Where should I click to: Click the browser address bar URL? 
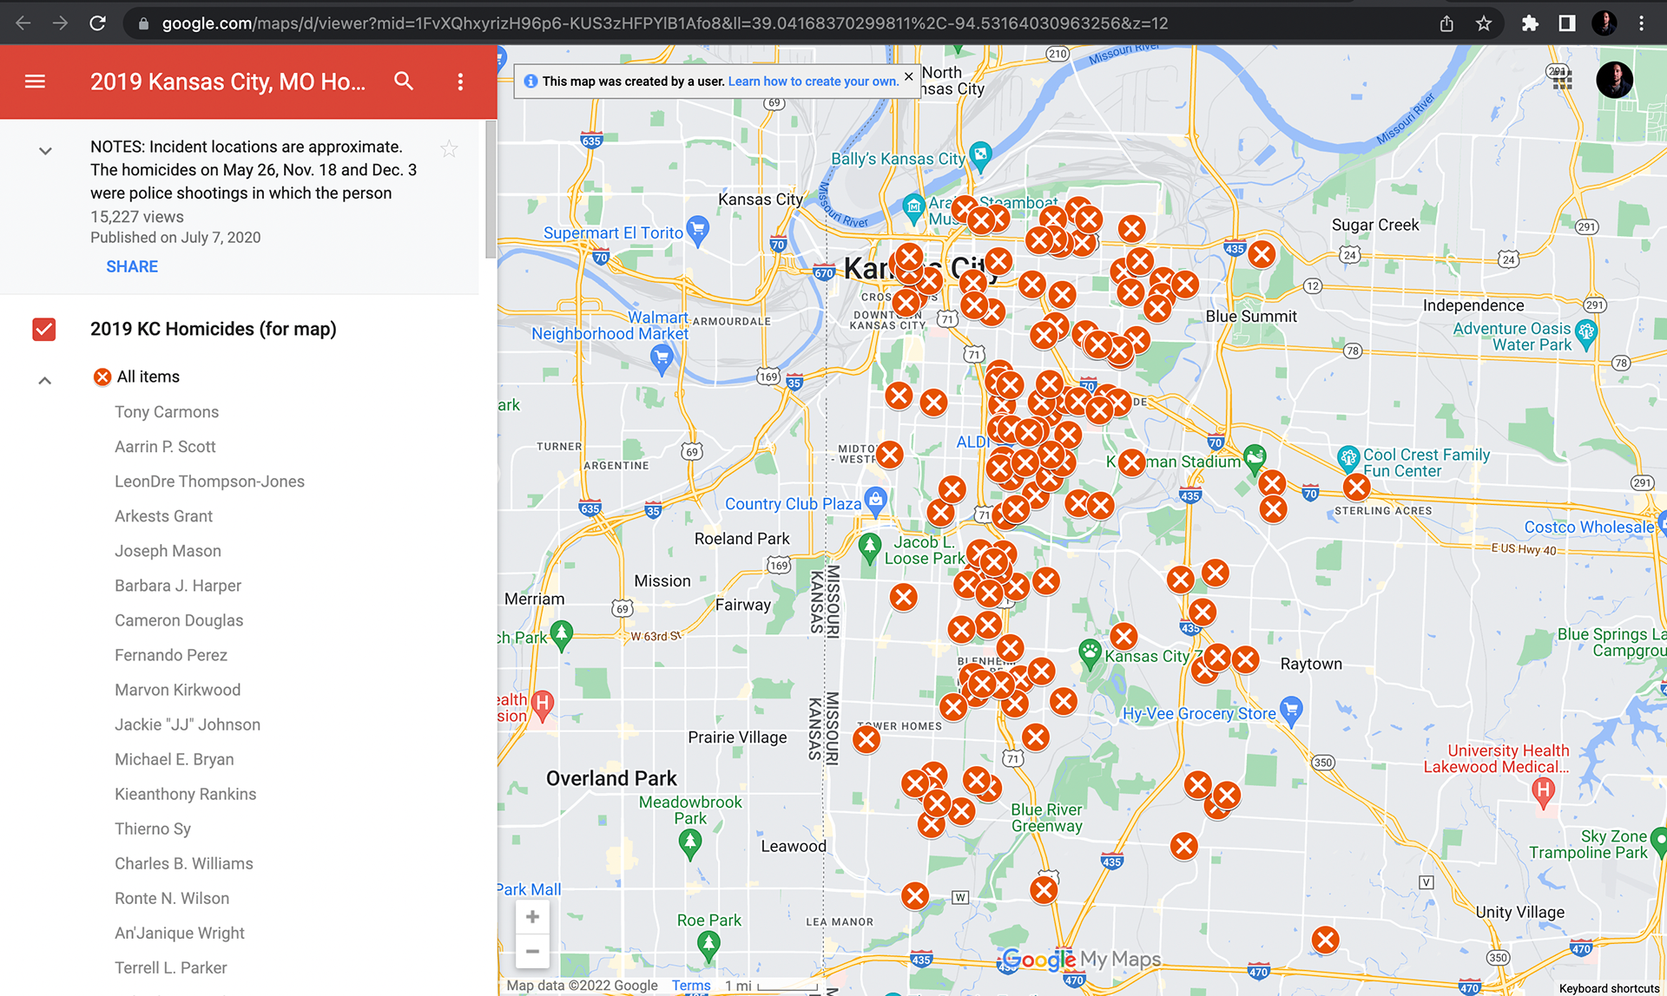pos(664,23)
